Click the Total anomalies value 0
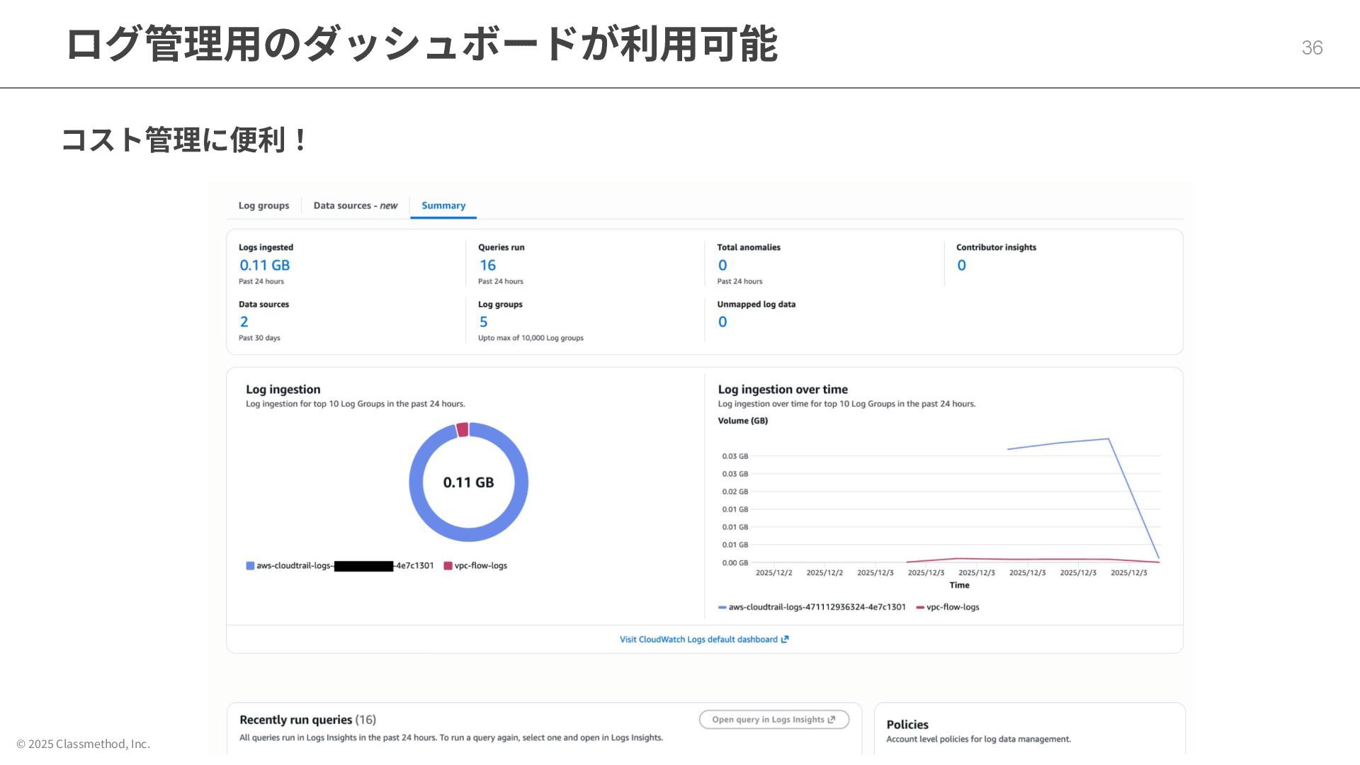 (x=722, y=265)
